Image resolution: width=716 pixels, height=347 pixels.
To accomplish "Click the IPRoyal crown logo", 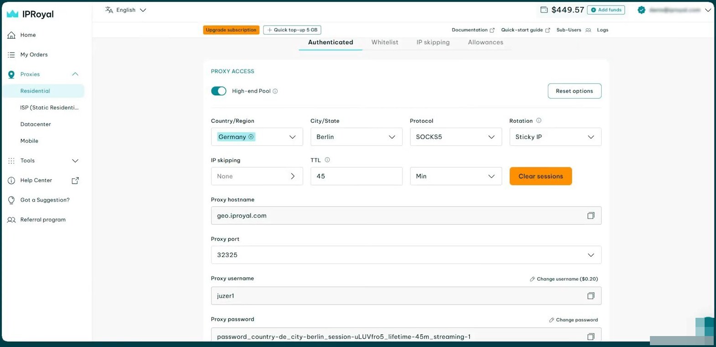I will (12, 14).
